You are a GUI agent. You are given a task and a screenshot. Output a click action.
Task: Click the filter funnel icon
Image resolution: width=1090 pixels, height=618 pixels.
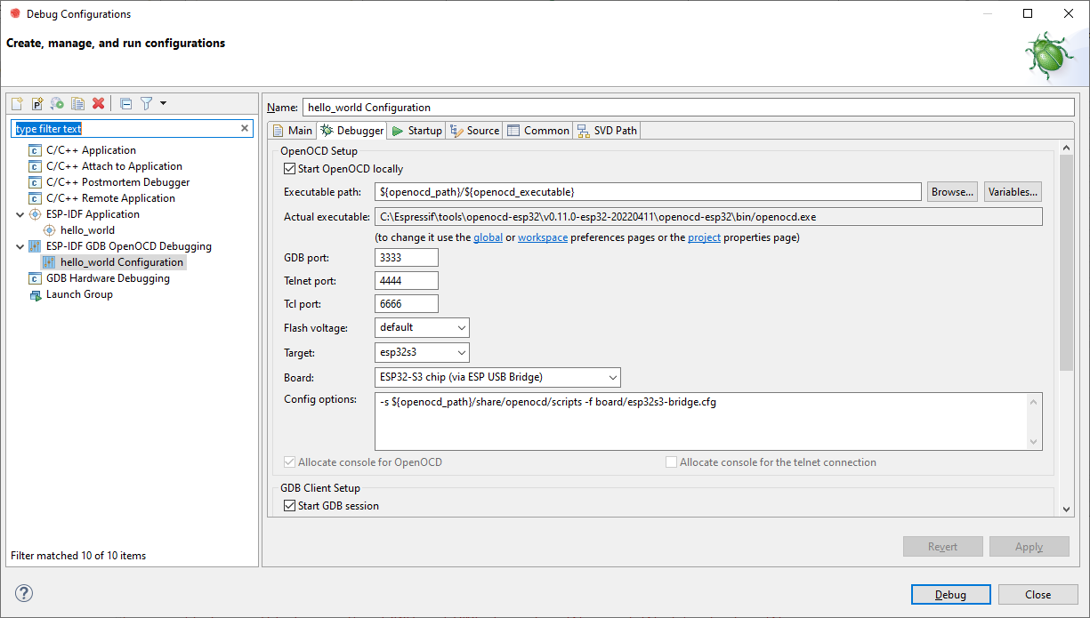[x=147, y=103]
